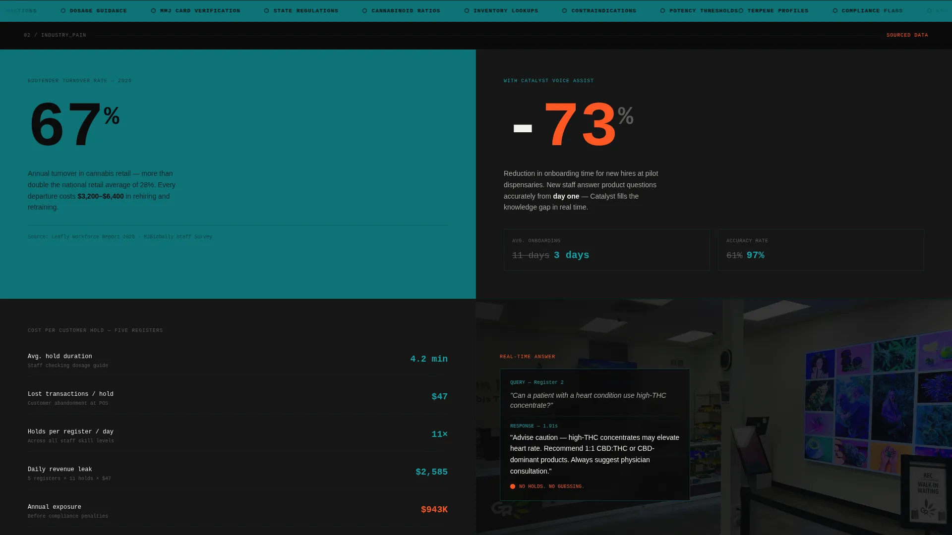952x535 pixels.
Task: Click the $47 lost transaction value
Action: (x=440, y=397)
